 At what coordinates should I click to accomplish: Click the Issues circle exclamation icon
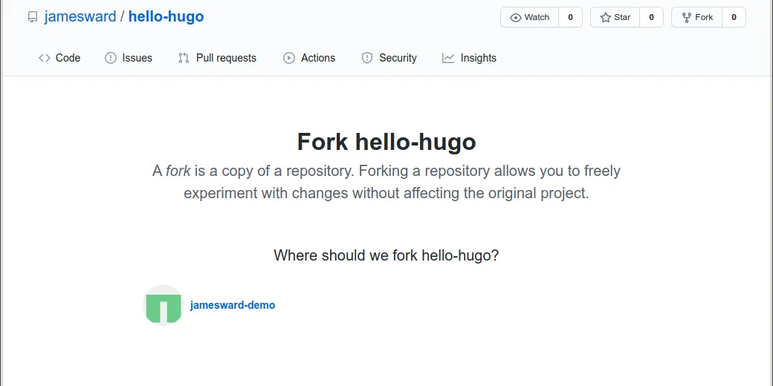coord(111,58)
